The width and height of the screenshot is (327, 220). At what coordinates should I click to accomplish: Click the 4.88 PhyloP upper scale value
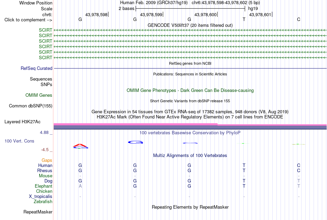coord(44,133)
